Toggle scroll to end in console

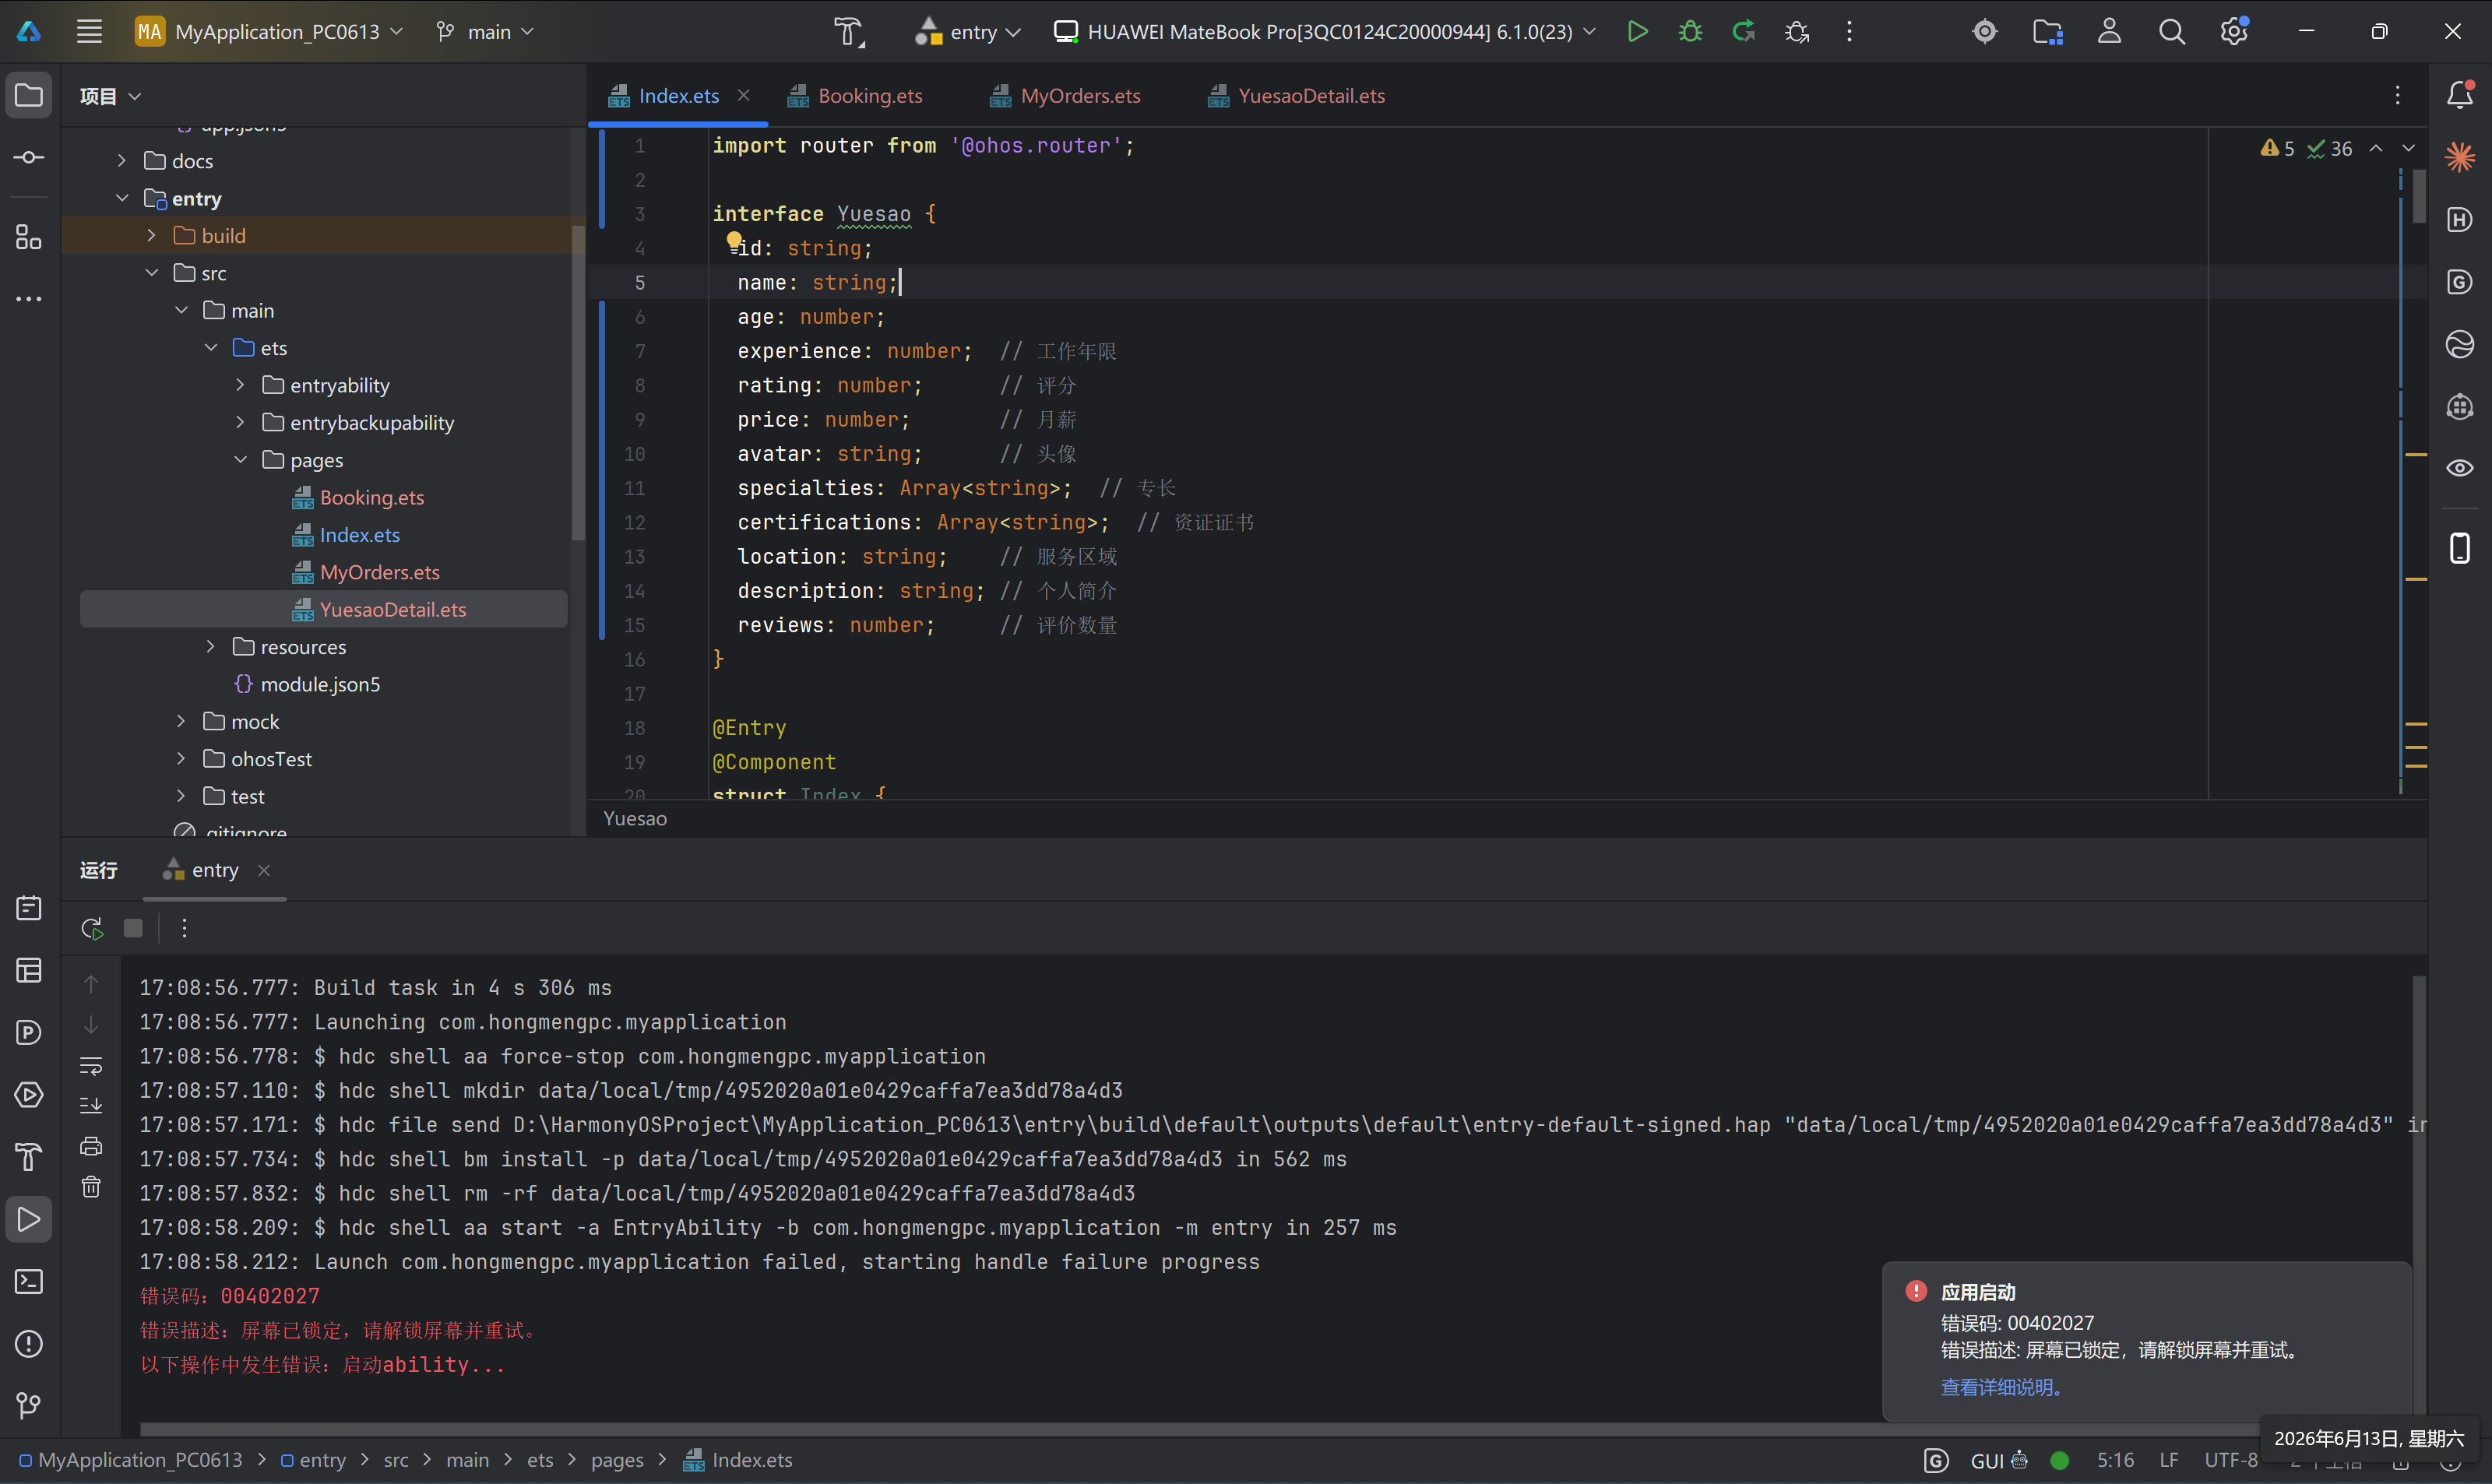[x=91, y=1105]
